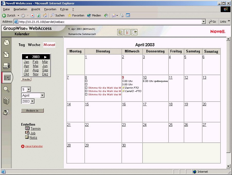Viewport: 232px width, 175px height.
Task: Open the calendar grid icon in the sidebar
Action: pyautogui.click(x=7, y=77)
